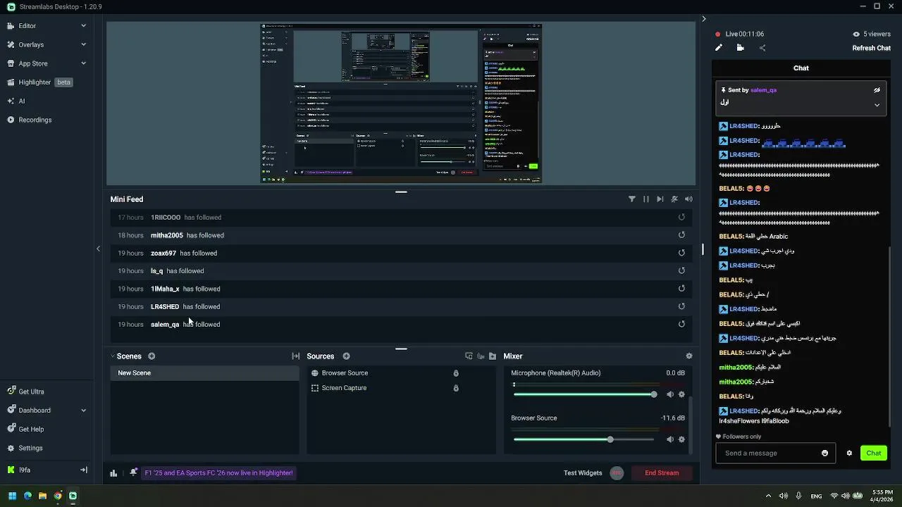Collapse the Scenes dropdown chevron
Screen dimensions: 902x507
[113, 356]
